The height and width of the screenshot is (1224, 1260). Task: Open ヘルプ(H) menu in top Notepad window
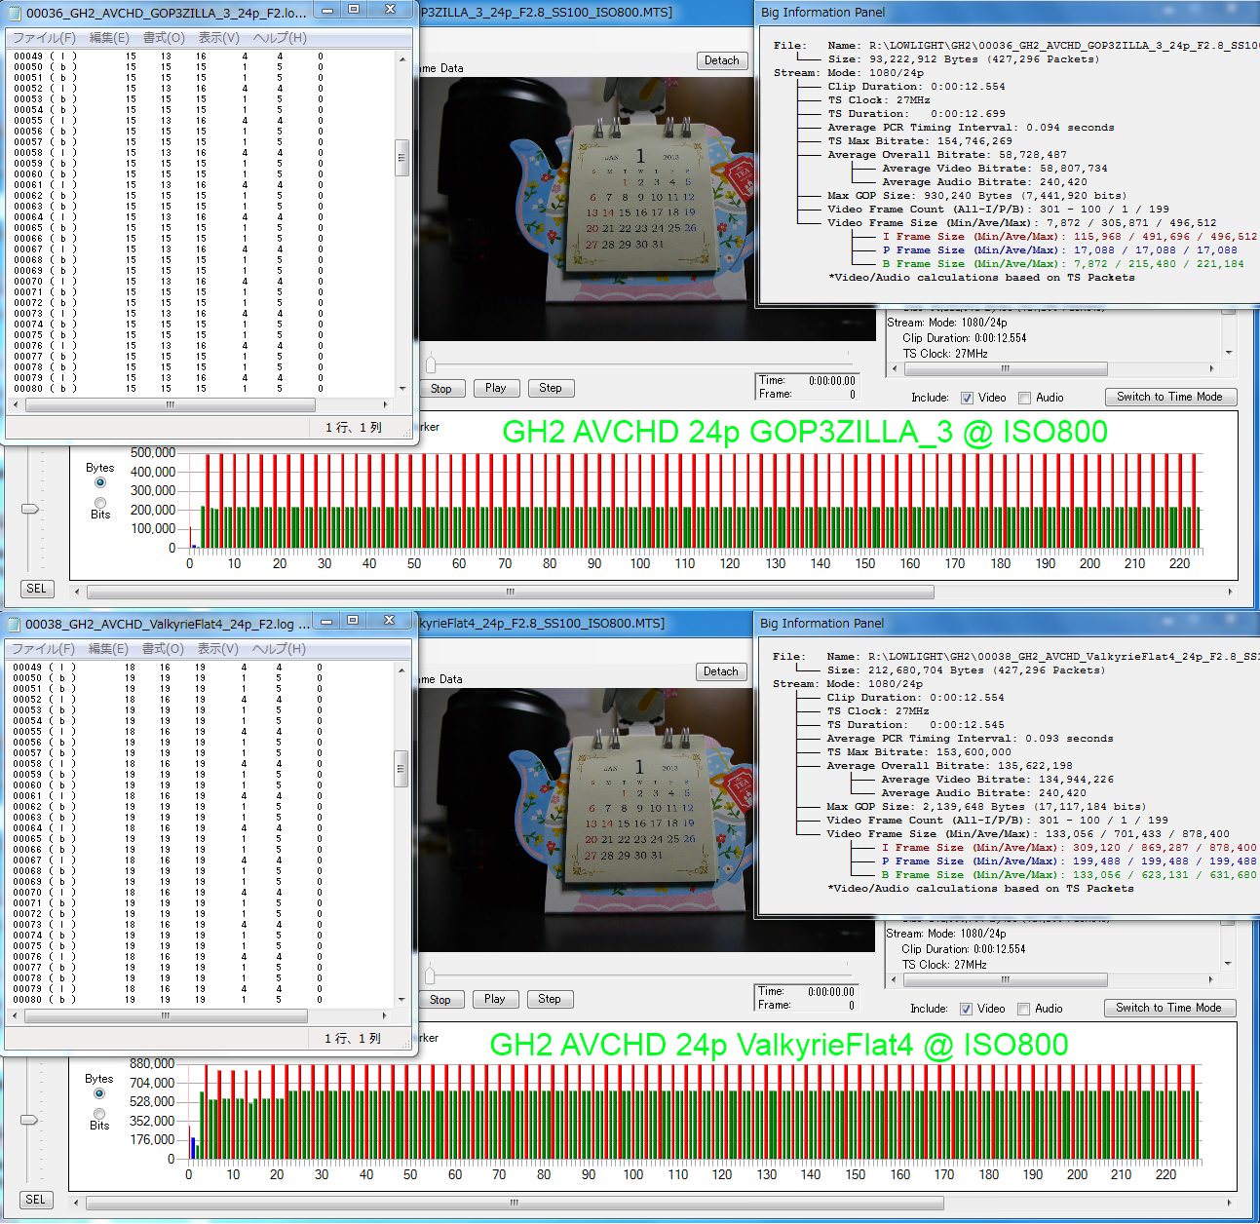(280, 38)
